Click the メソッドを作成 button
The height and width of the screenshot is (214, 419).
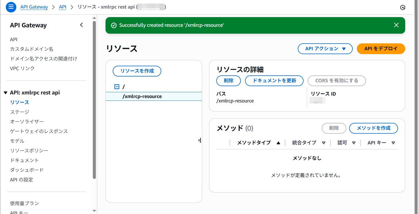373,128
